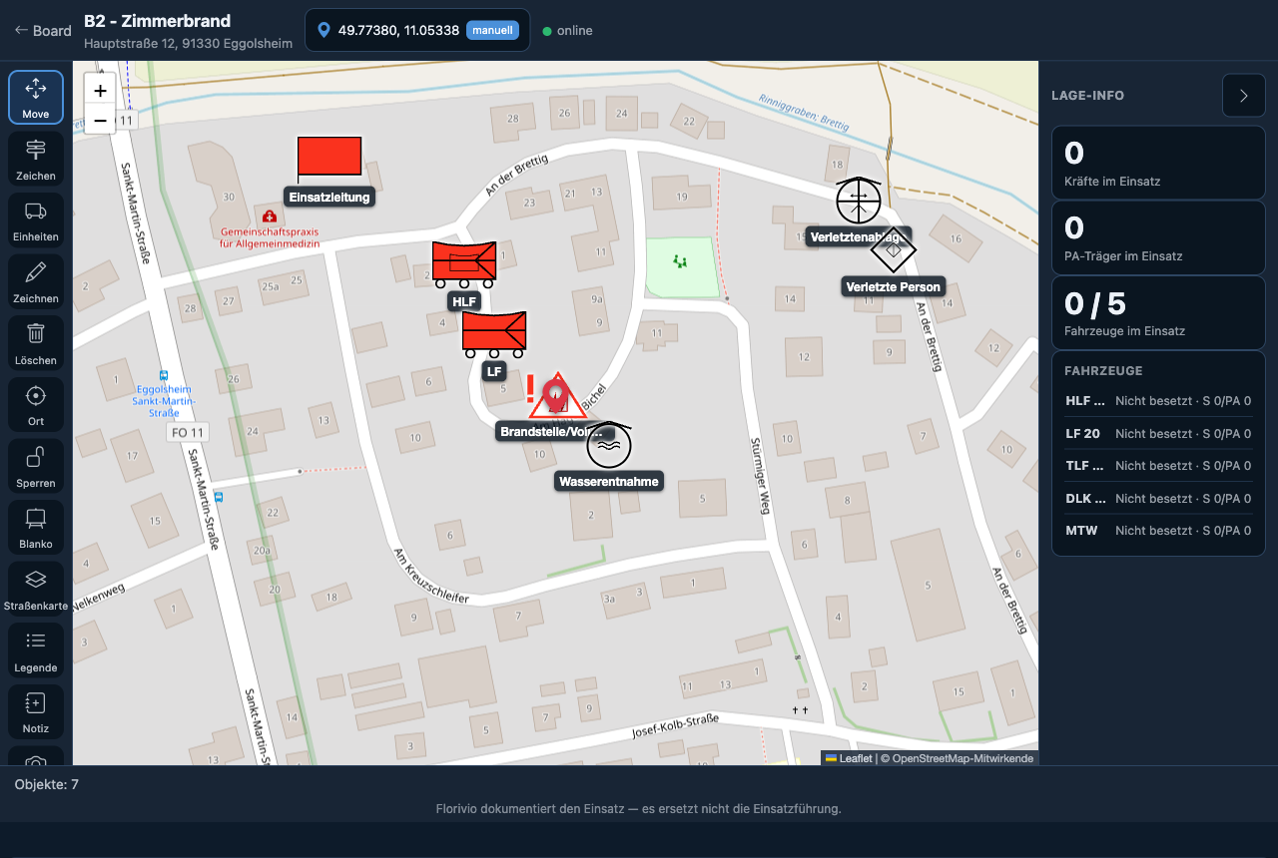Open the Einheiten vehicles tool
This screenshot has width=1278, height=858.
[36, 220]
